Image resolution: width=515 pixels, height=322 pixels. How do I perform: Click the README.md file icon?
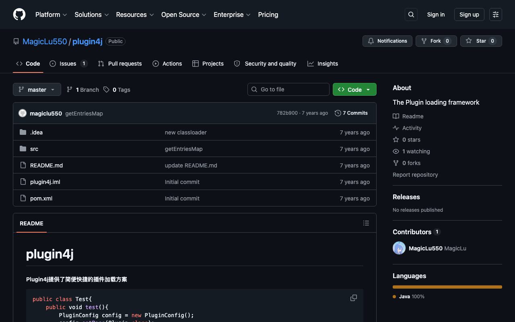(23, 165)
